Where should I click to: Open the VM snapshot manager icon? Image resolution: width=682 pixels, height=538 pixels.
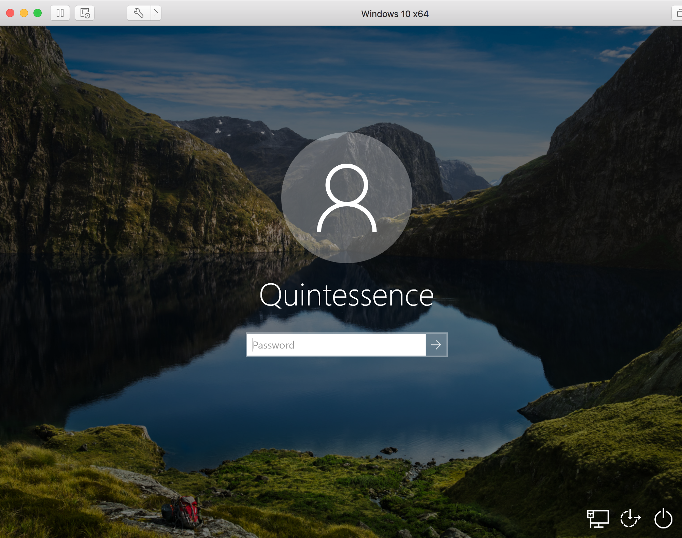click(x=85, y=13)
